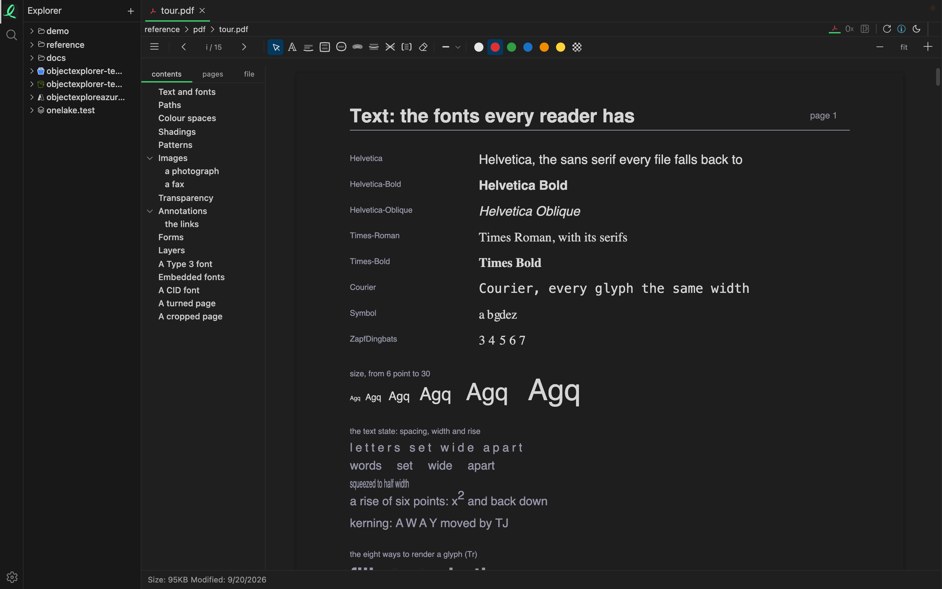Click status bar Size: 95KB text

pyautogui.click(x=167, y=580)
